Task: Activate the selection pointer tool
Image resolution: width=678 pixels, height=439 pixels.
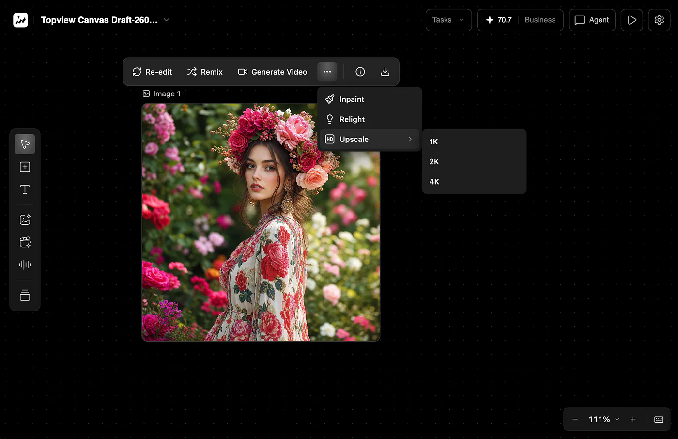Action: point(25,144)
